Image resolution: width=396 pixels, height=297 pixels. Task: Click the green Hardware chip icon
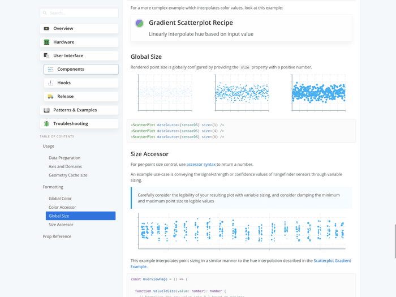click(x=46, y=42)
